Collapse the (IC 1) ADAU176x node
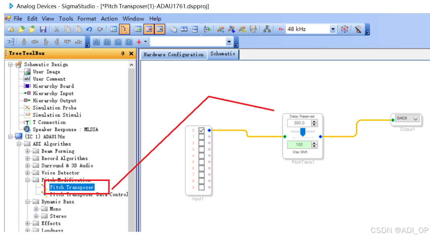The width and height of the screenshot is (430, 237). [x=10, y=137]
